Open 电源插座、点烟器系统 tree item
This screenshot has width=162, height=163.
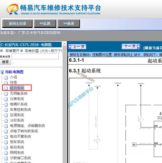(x=27, y=126)
